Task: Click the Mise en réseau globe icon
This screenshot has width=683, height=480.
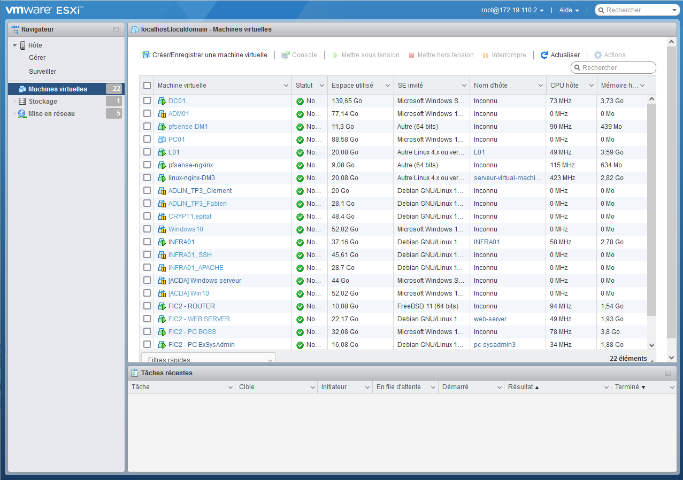Action: click(22, 114)
